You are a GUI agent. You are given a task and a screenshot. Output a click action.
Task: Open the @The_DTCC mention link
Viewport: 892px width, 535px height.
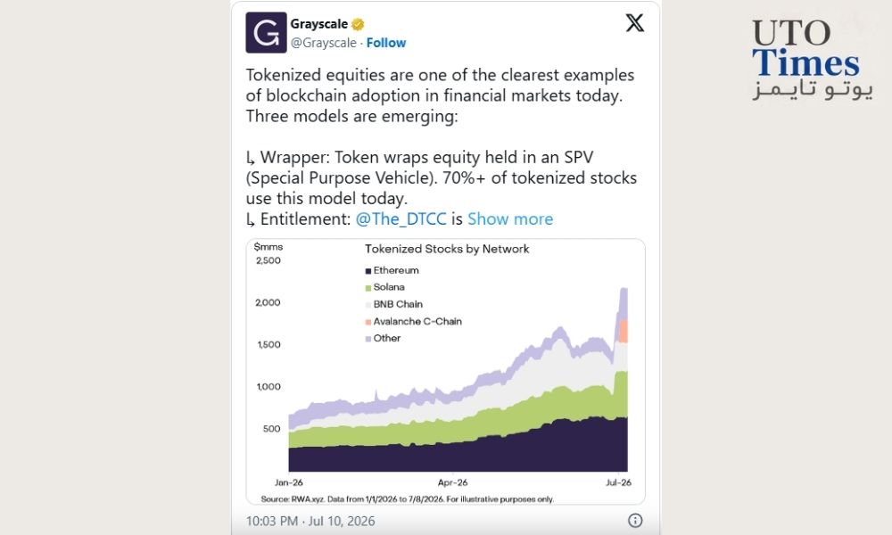(x=401, y=218)
